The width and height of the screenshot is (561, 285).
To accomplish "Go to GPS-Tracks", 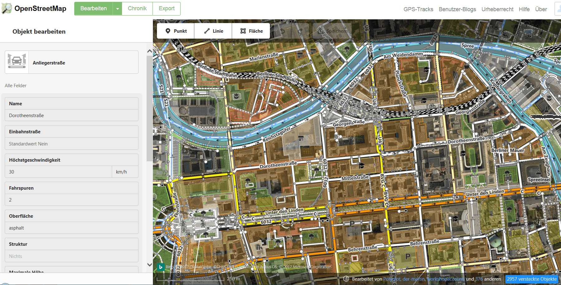I will coord(418,9).
